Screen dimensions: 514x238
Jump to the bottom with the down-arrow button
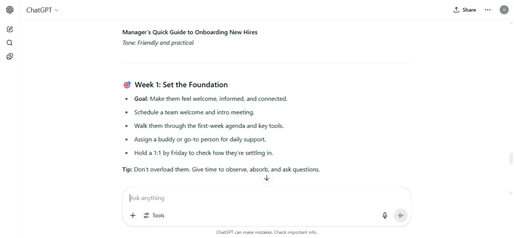click(x=267, y=178)
